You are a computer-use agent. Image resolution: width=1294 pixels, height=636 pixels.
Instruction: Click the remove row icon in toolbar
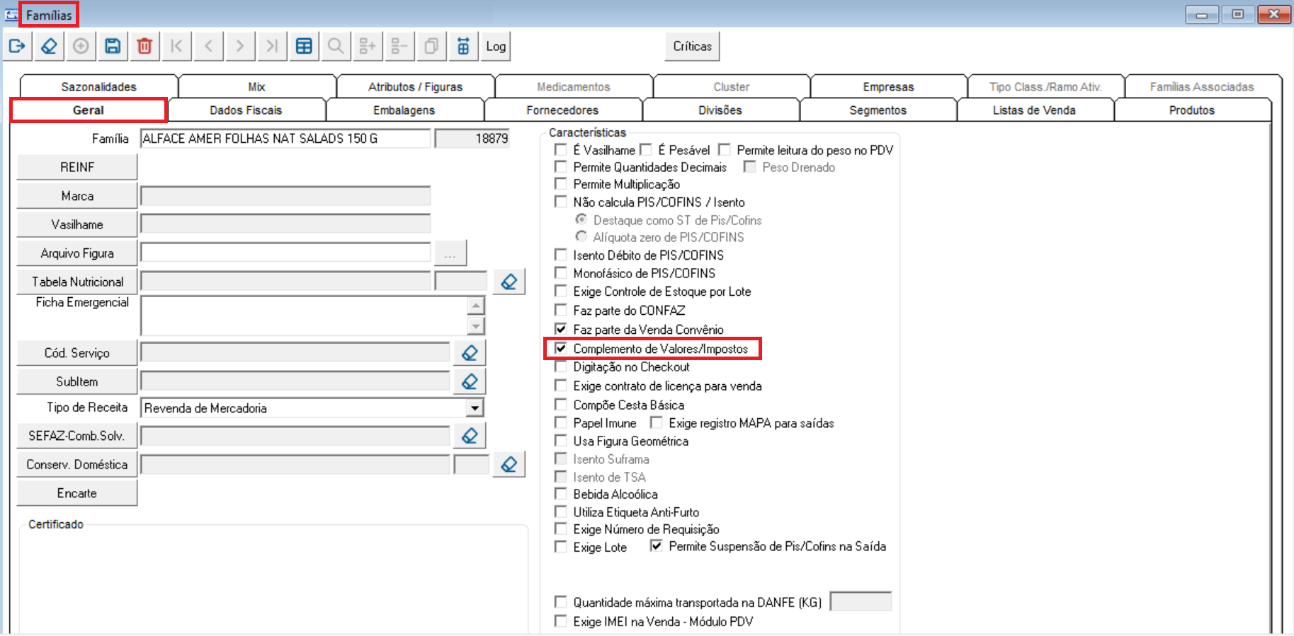coord(399,47)
